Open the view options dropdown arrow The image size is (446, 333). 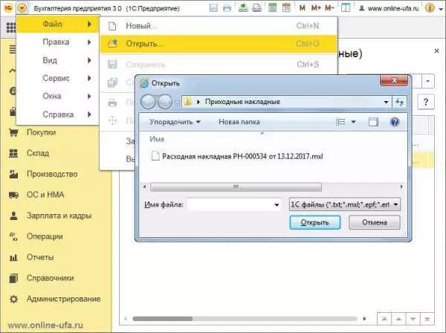[354, 122]
